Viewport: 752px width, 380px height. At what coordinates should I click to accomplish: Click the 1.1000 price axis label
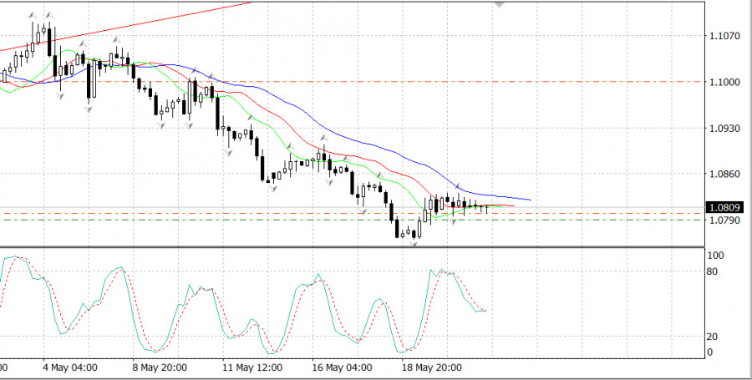pyautogui.click(x=724, y=82)
